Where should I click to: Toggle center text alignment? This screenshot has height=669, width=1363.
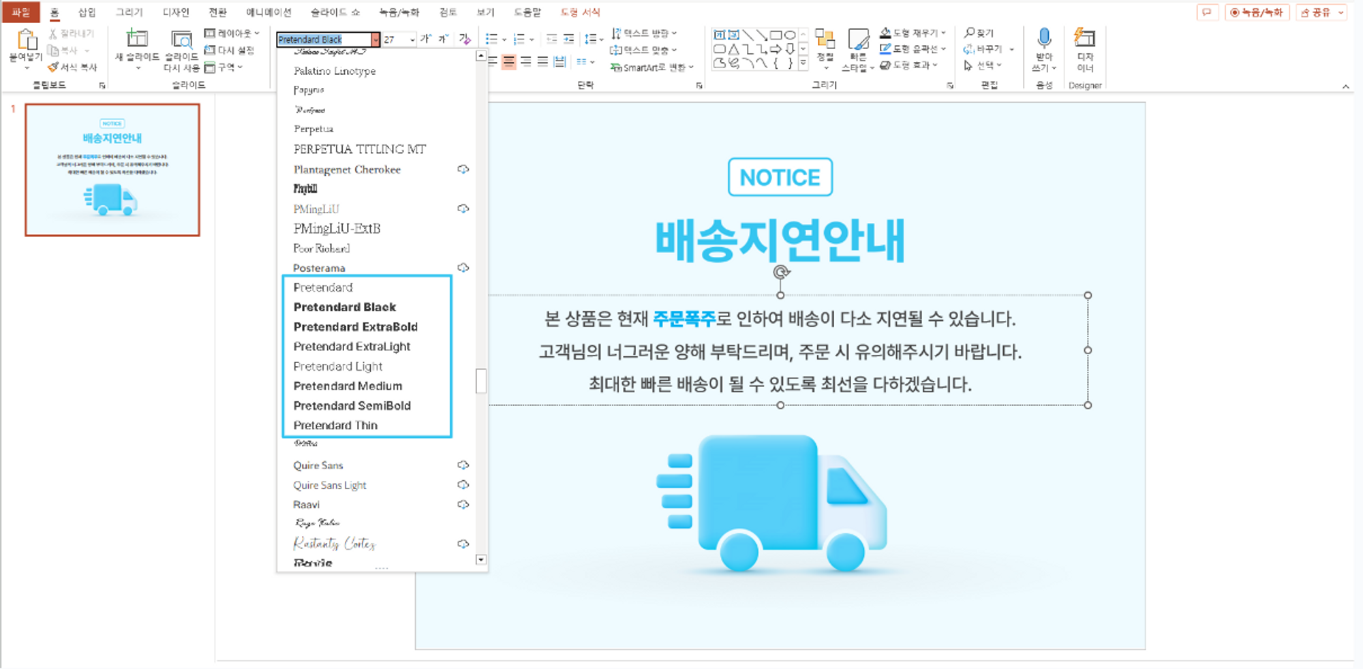pyautogui.click(x=509, y=62)
